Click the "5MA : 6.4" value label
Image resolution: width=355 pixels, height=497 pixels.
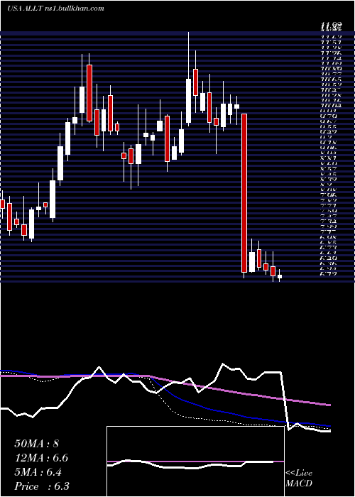(x=38, y=472)
